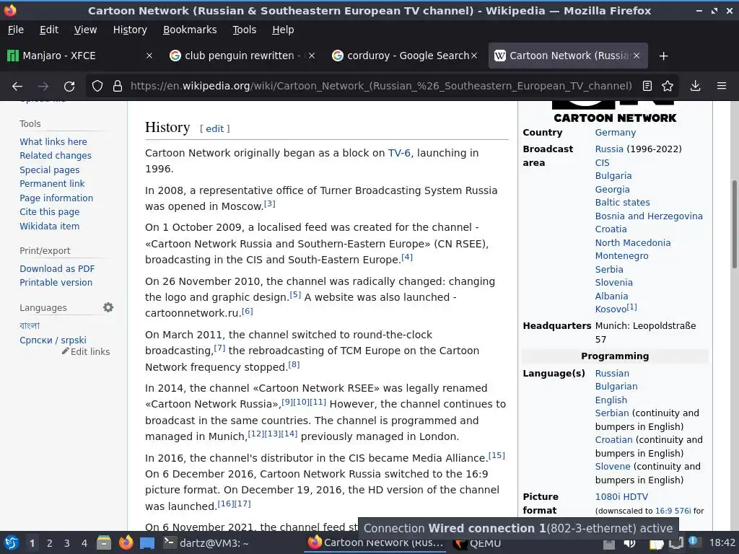739x554 pixels.
Task: Click the page vertical scrollbar thumb
Action: click(734, 224)
